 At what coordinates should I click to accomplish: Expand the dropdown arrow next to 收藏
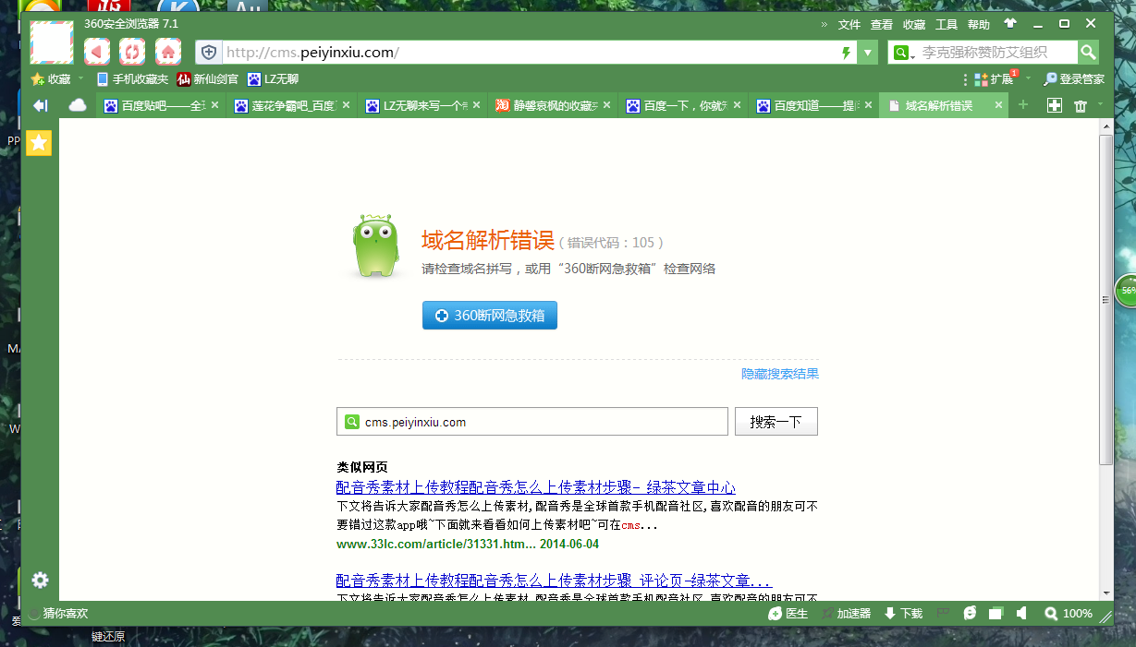(81, 79)
